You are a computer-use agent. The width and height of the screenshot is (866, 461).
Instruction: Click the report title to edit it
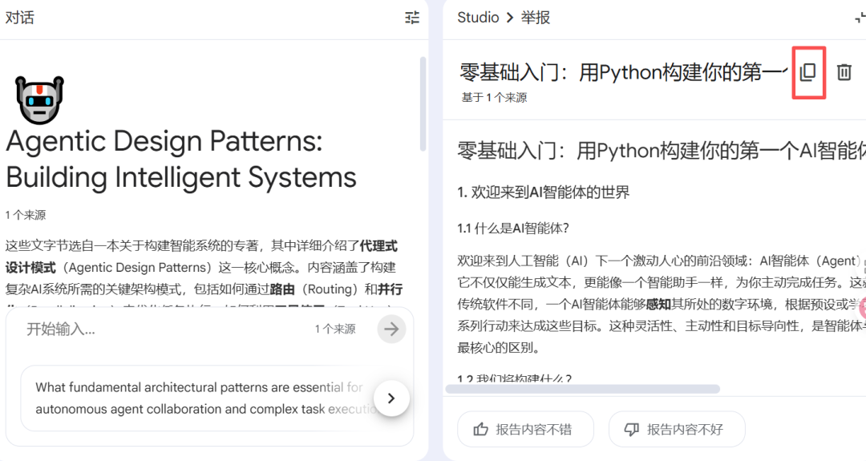[621, 72]
